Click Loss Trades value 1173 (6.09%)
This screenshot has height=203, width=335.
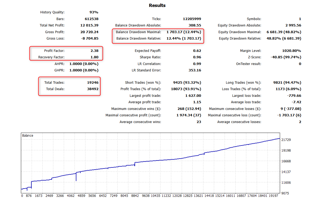tap(287, 89)
